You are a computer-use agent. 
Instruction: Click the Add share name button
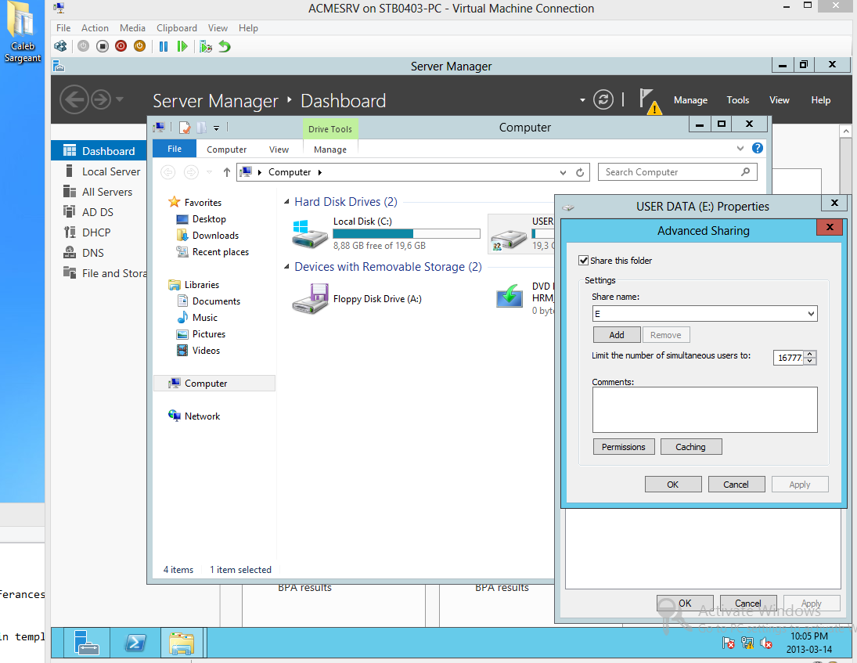pyautogui.click(x=617, y=334)
